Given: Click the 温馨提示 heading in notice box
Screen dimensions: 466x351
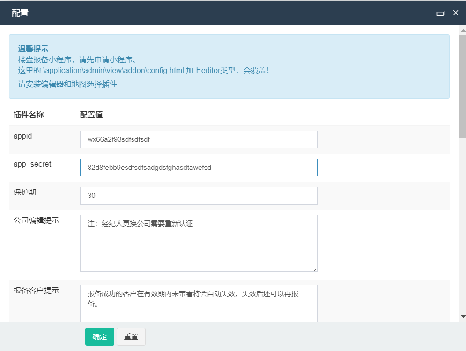Looking at the screenshot, I should 33,49.
